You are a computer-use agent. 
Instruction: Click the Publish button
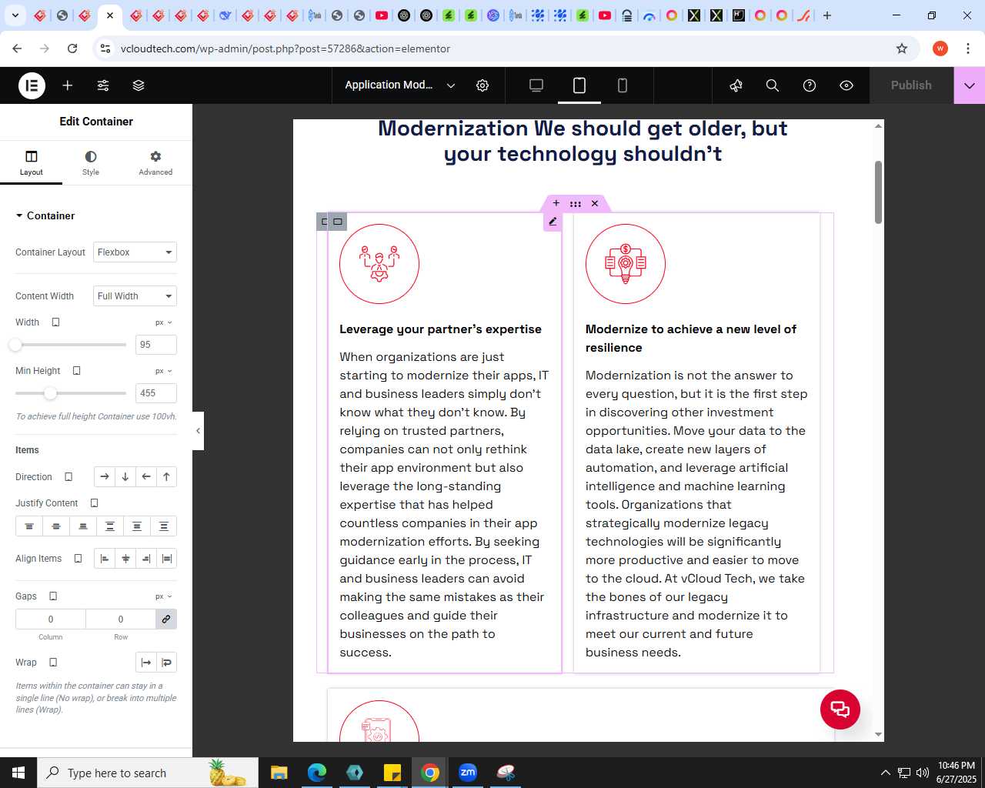(911, 85)
